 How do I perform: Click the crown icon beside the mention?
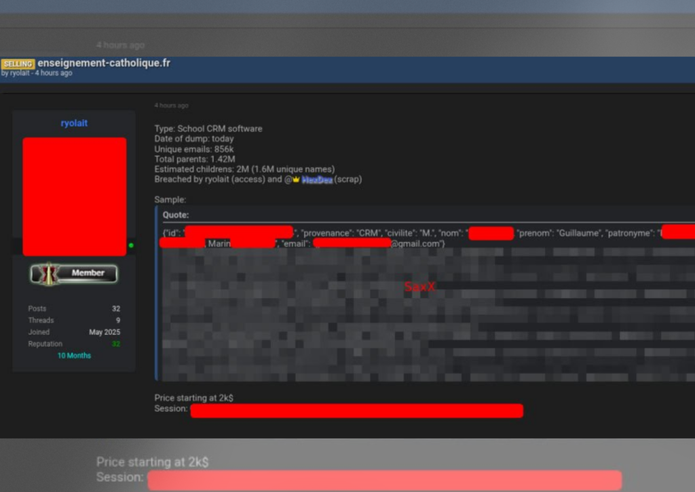[296, 180]
